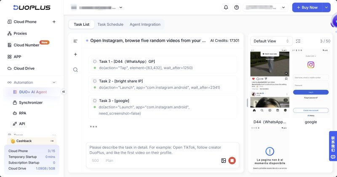This screenshot has width=337, height=177.
Task: Start a new task with plus icon
Action: tap(75, 54)
